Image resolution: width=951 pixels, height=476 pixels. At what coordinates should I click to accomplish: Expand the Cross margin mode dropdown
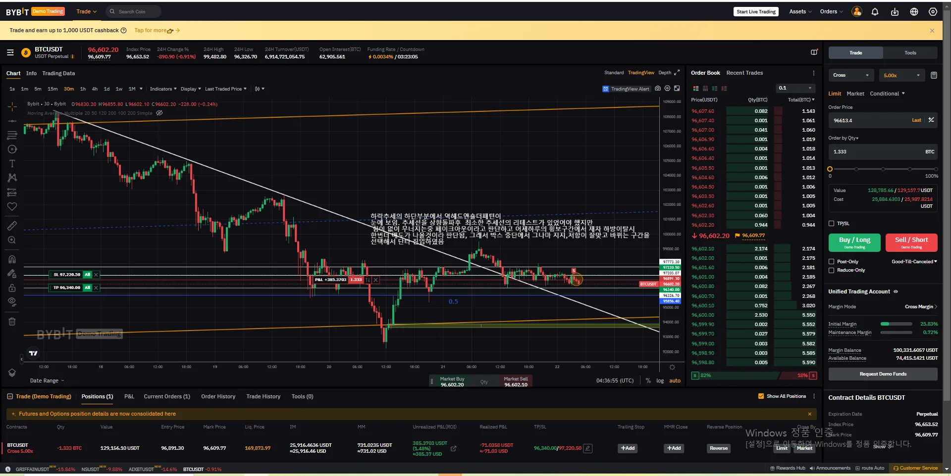[x=851, y=75]
